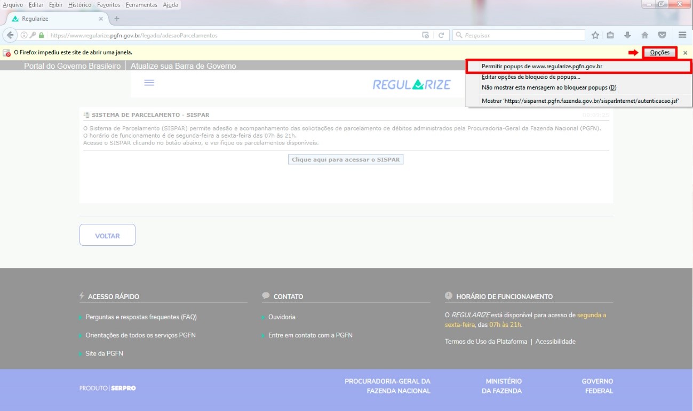Reload the page with refresh icon
This screenshot has width=693, height=411.
pyautogui.click(x=441, y=35)
